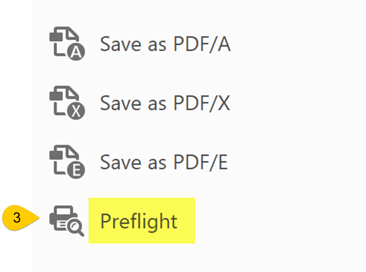Click the Save as PDF/E icon

(67, 162)
